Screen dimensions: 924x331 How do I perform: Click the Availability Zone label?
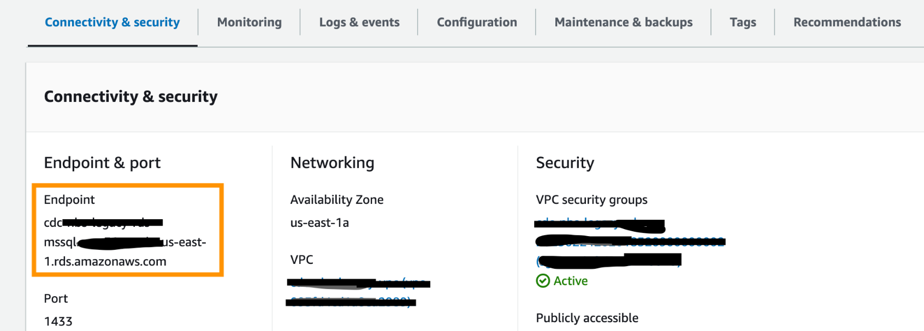click(x=336, y=200)
